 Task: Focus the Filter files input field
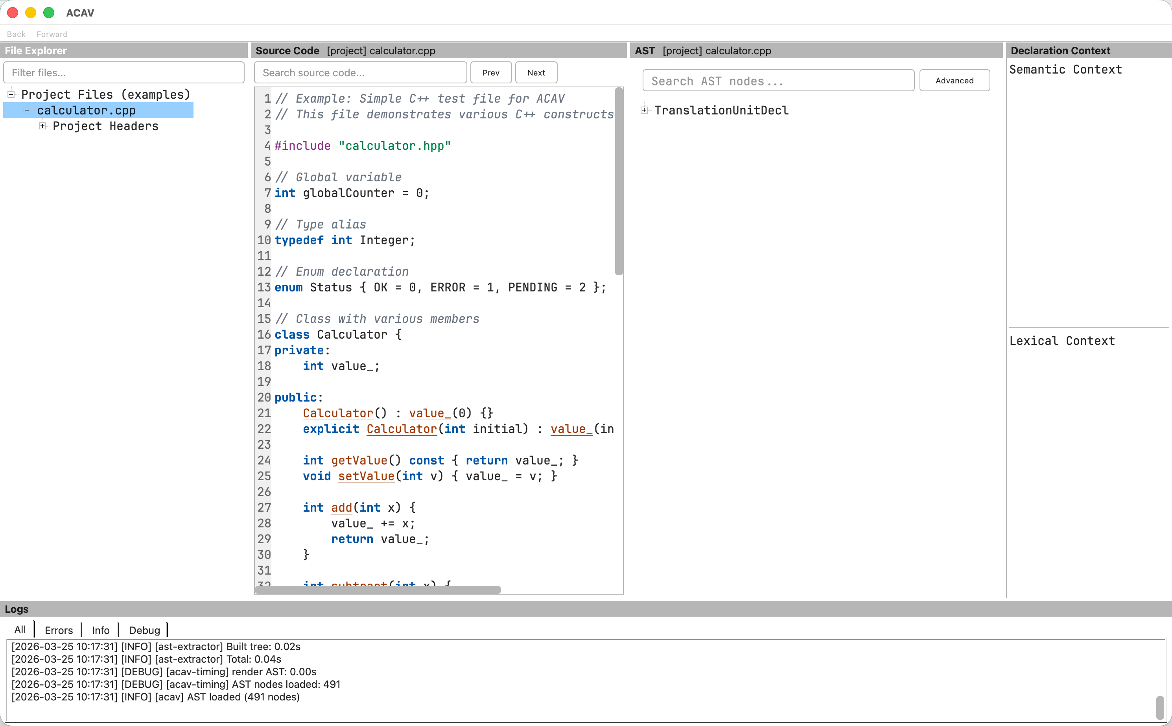tap(124, 72)
